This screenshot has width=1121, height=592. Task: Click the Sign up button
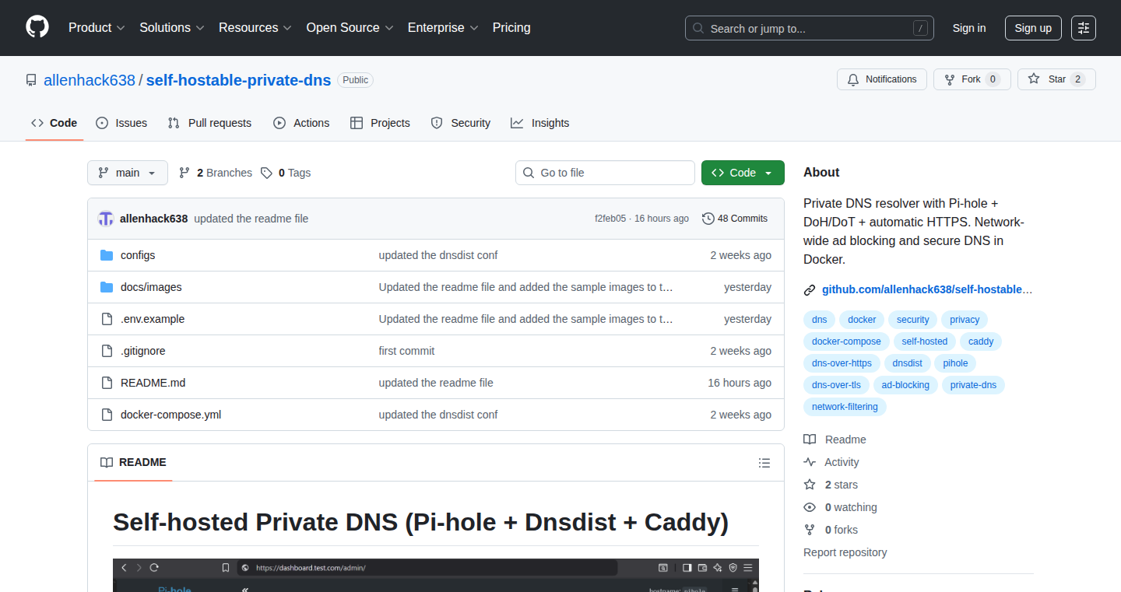pyautogui.click(x=1033, y=28)
